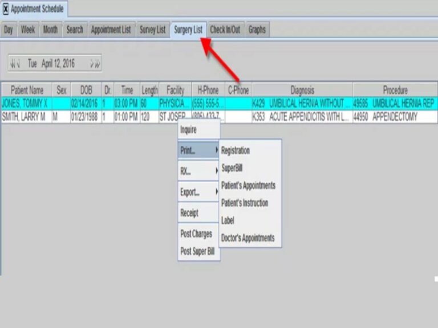The image size is (438, 328).
Task: Select Post Super Bill menu item
Action: click(198, 251)
